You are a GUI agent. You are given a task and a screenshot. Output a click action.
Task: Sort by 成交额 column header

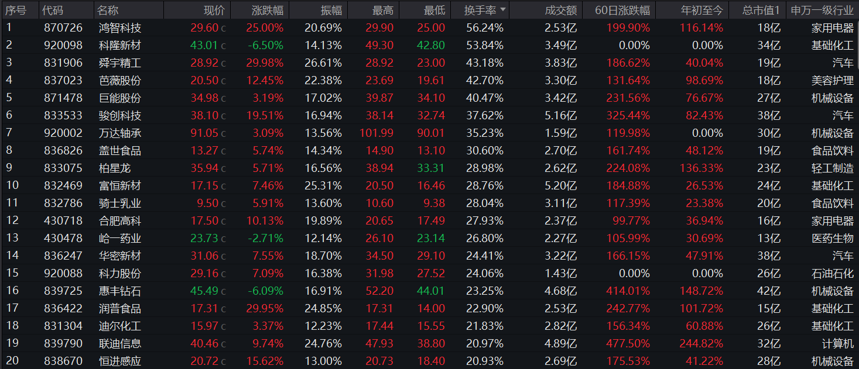point(560,10)
